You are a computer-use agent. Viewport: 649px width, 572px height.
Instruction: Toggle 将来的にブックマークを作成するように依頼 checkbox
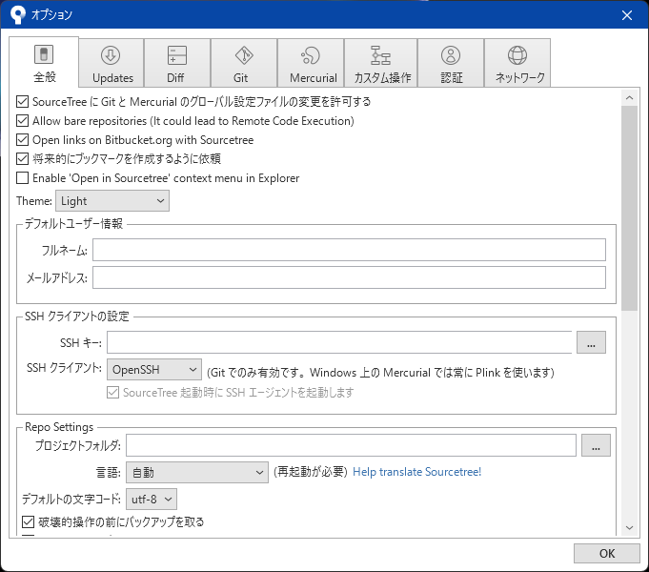tap(22, 158)
